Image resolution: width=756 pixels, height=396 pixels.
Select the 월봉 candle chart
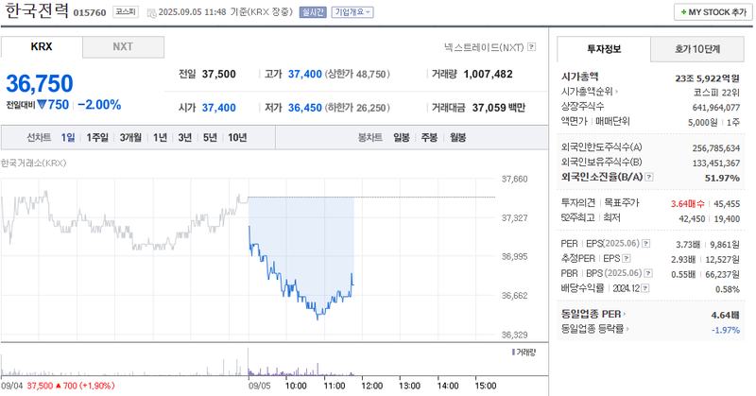457,138
